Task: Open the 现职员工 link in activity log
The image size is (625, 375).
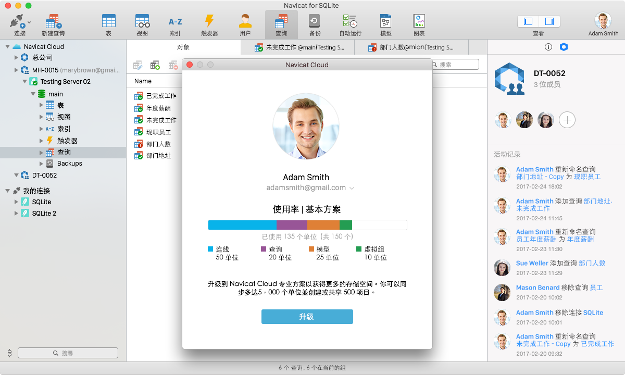Action: click(x=587, y=177)
